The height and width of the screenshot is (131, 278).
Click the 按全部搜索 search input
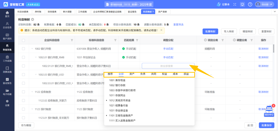[x=168, y=66]
